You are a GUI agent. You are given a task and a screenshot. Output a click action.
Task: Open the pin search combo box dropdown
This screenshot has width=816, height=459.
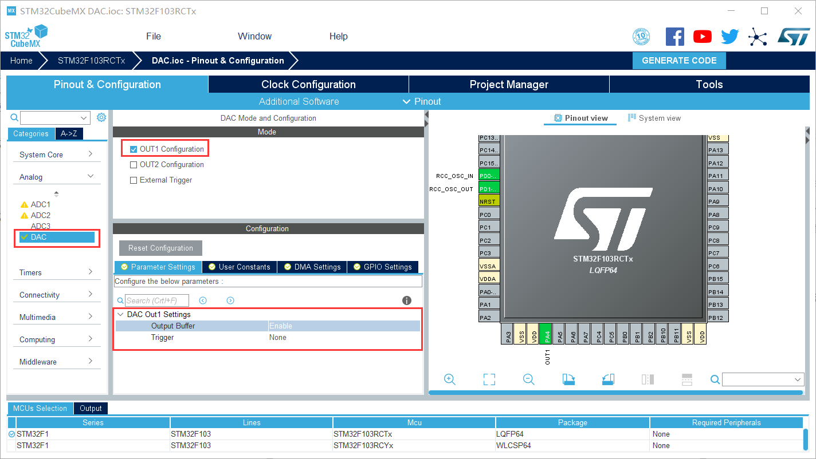798,379
